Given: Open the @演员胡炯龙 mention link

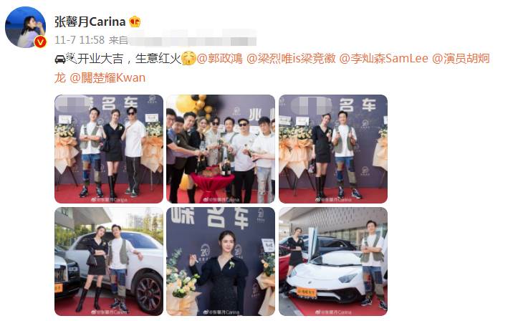Looking at the screenshot, I should click(461, 59).
